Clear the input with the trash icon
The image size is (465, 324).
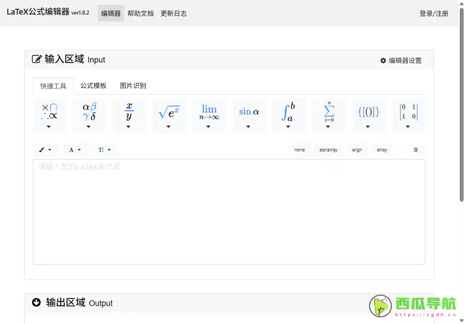click(415, 150)
